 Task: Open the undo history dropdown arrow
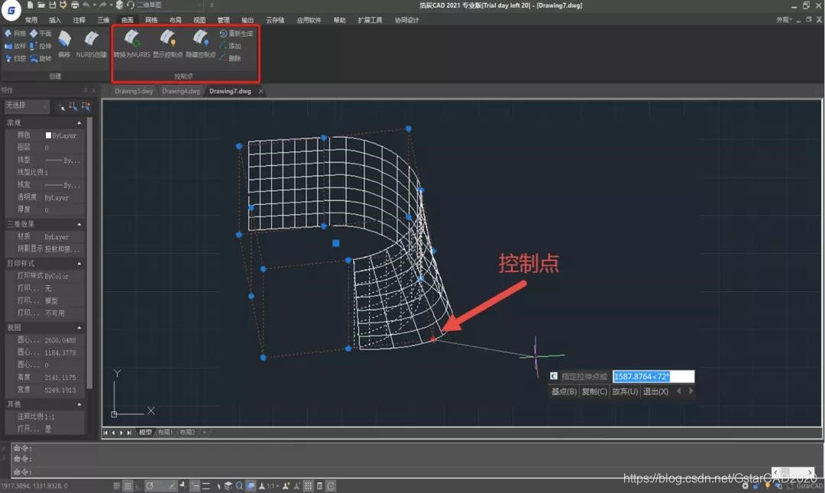pos(94,5)
